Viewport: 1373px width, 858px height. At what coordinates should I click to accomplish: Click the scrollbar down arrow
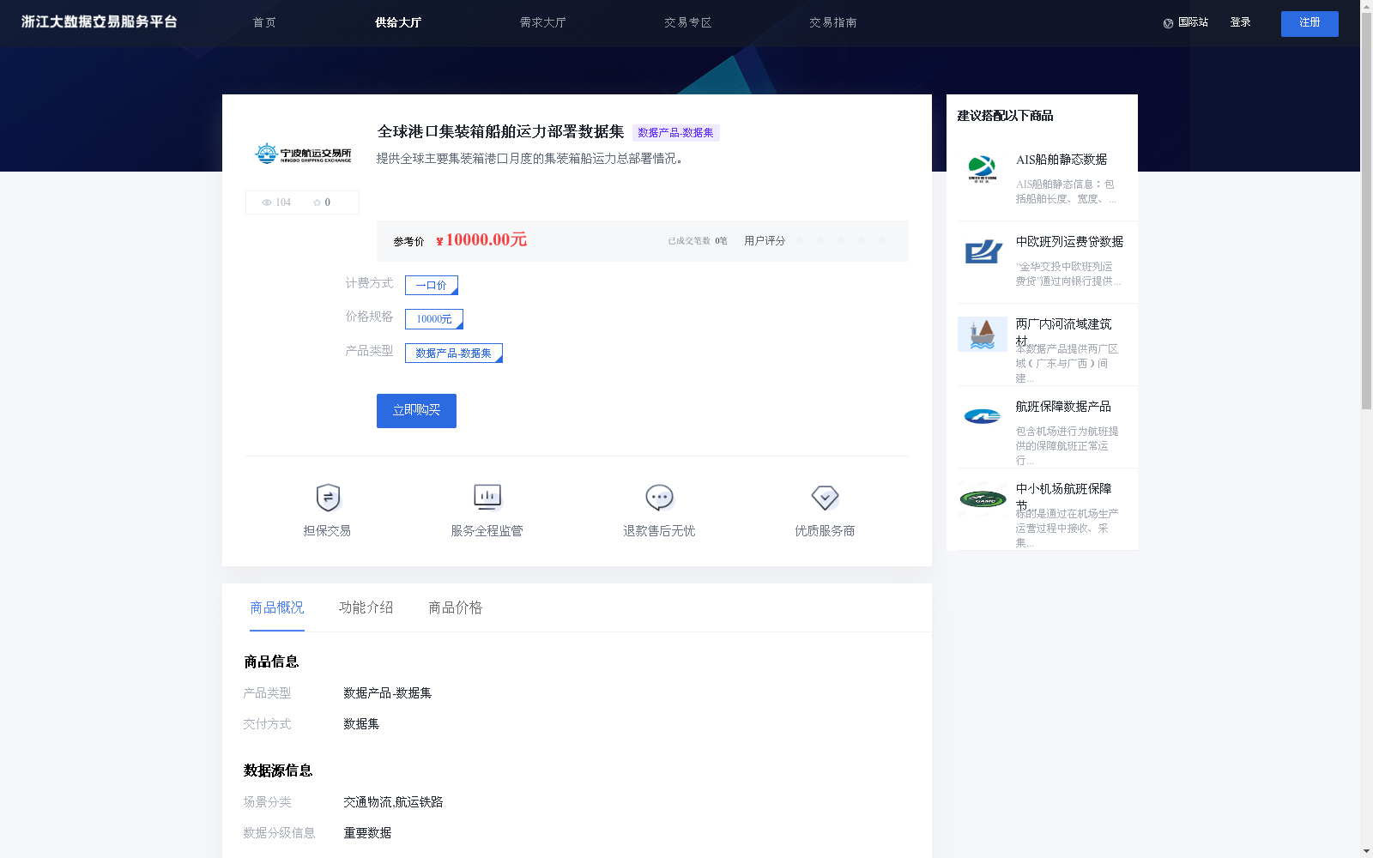click(1366, 851)
